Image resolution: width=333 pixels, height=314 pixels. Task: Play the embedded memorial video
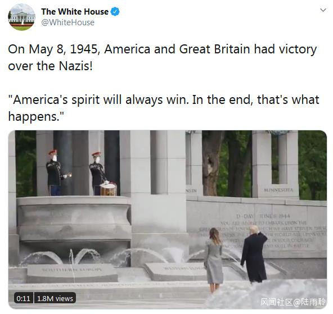tap(168, 220)
